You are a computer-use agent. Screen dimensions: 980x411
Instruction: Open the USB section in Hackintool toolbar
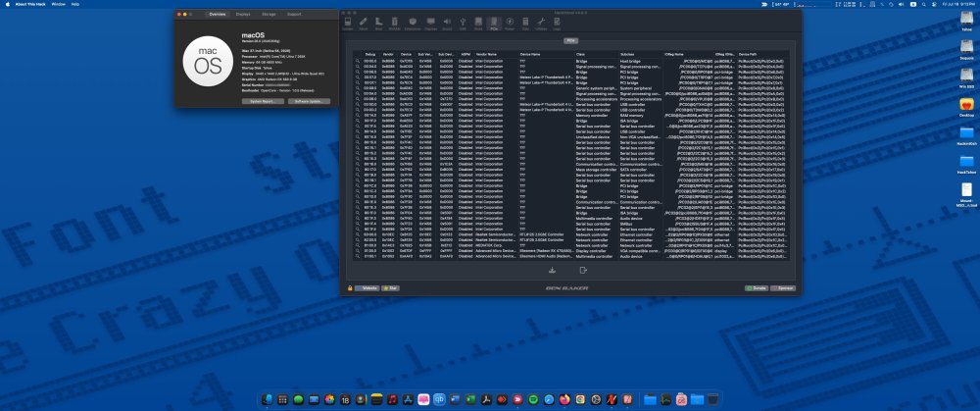463,24
